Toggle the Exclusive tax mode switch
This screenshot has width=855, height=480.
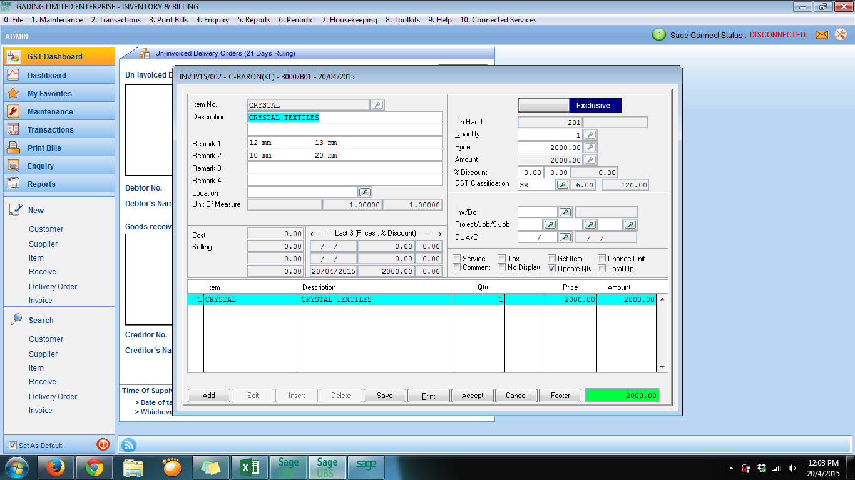click(570, 105)
